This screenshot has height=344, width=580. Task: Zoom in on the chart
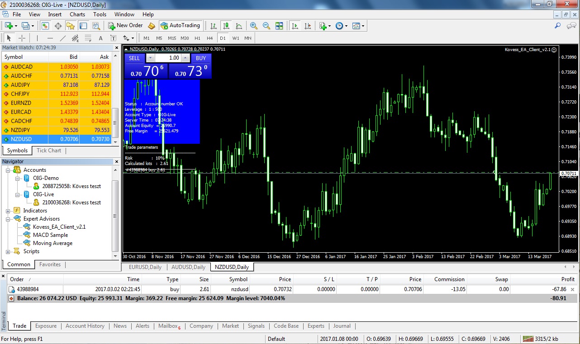pyautogui.click(x=254, y=26)
